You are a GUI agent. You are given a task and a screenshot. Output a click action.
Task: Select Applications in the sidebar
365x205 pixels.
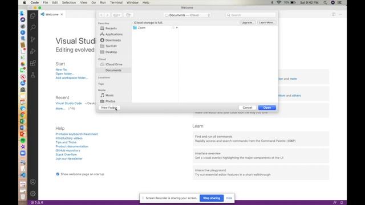tap(114, 34)
